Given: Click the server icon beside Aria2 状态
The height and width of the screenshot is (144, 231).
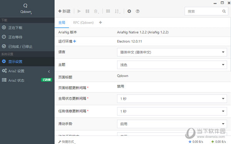Looking at the screenshot, I should pyautogui.click(x=4, y=80).
